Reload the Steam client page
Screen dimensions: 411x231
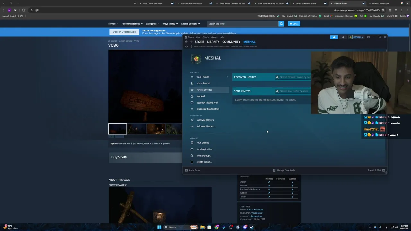click(x=186, y=47)
